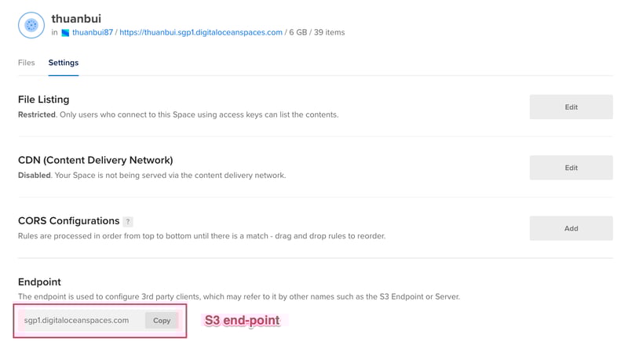
Task: Click the Endpoint section heading
Action: pos(39,281)
